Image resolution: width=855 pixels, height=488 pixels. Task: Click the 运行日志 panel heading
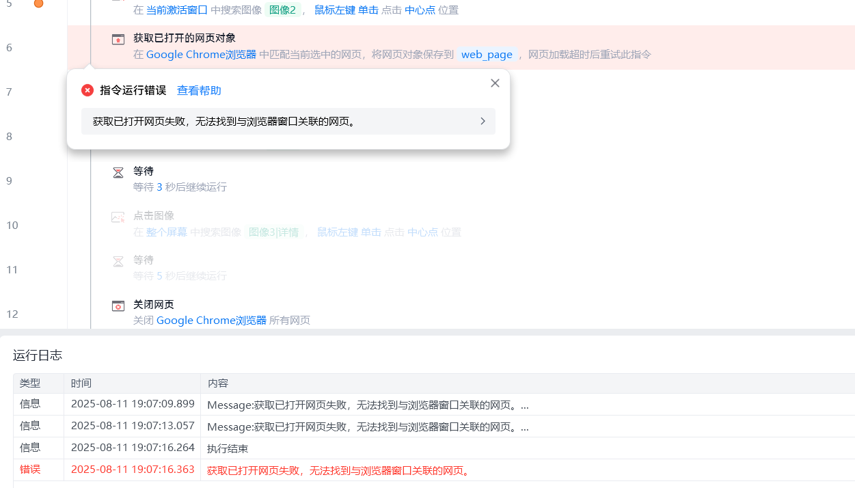(38, 355)
